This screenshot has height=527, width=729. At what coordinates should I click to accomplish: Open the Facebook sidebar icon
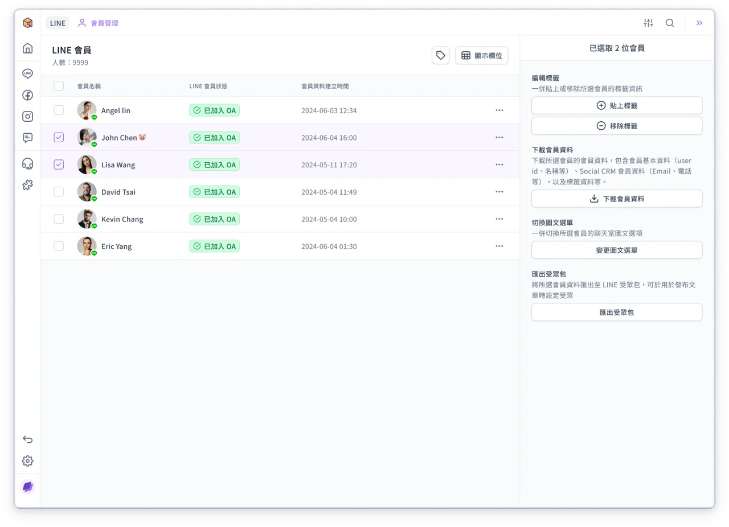(27, 95)
